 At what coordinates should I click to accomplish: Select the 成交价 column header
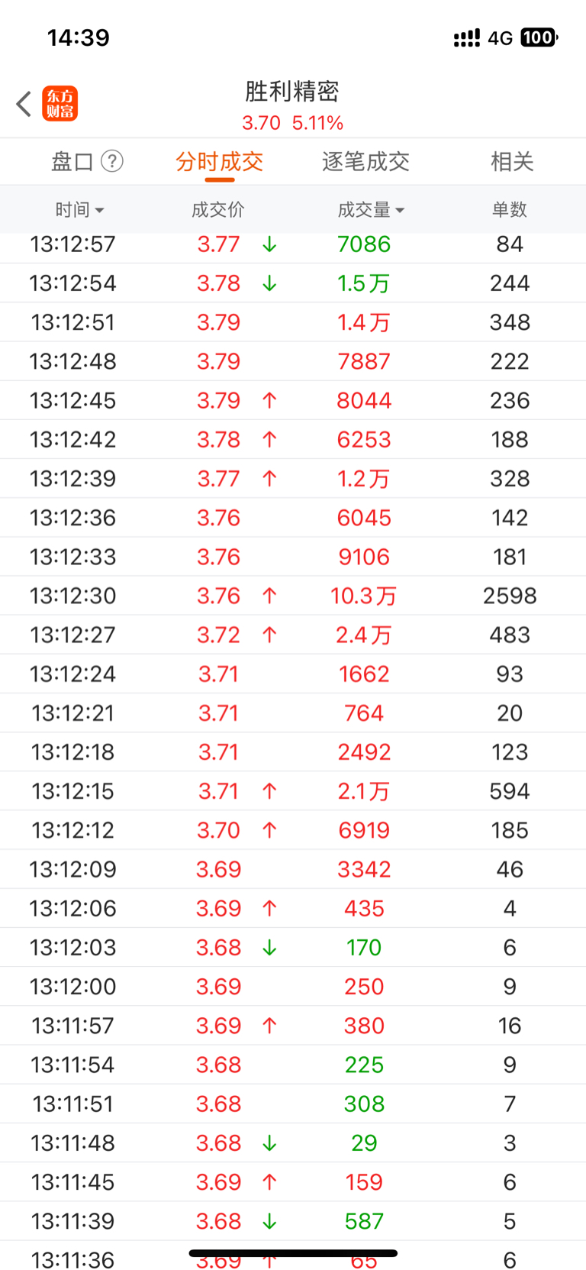[218, 209]
